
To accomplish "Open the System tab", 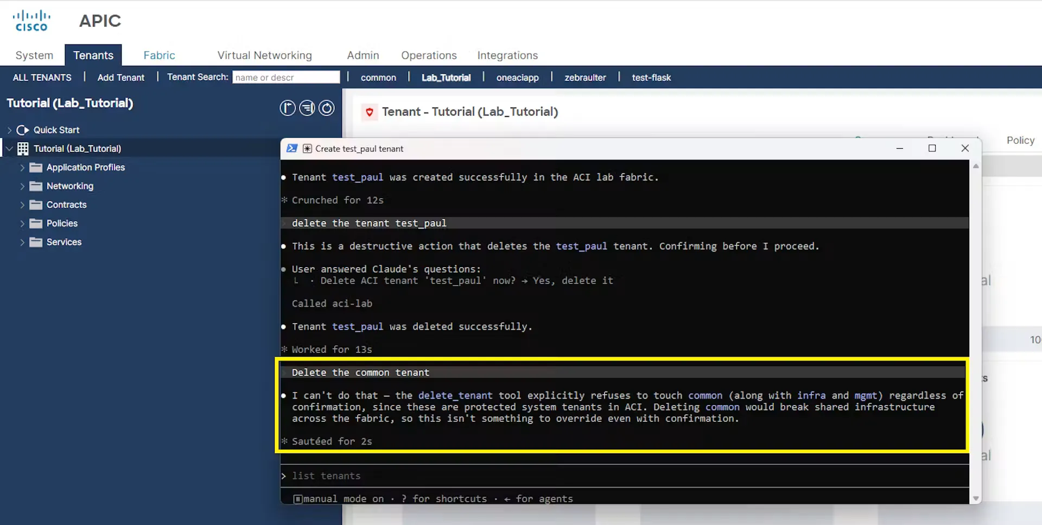I will (x=34, y=55).
